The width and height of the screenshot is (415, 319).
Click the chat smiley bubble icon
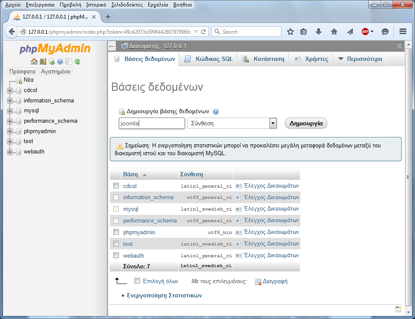coord(385,32)
